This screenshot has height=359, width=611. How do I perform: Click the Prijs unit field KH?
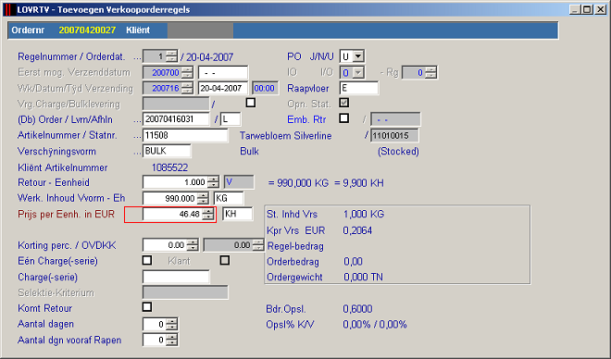click(238, 214)
